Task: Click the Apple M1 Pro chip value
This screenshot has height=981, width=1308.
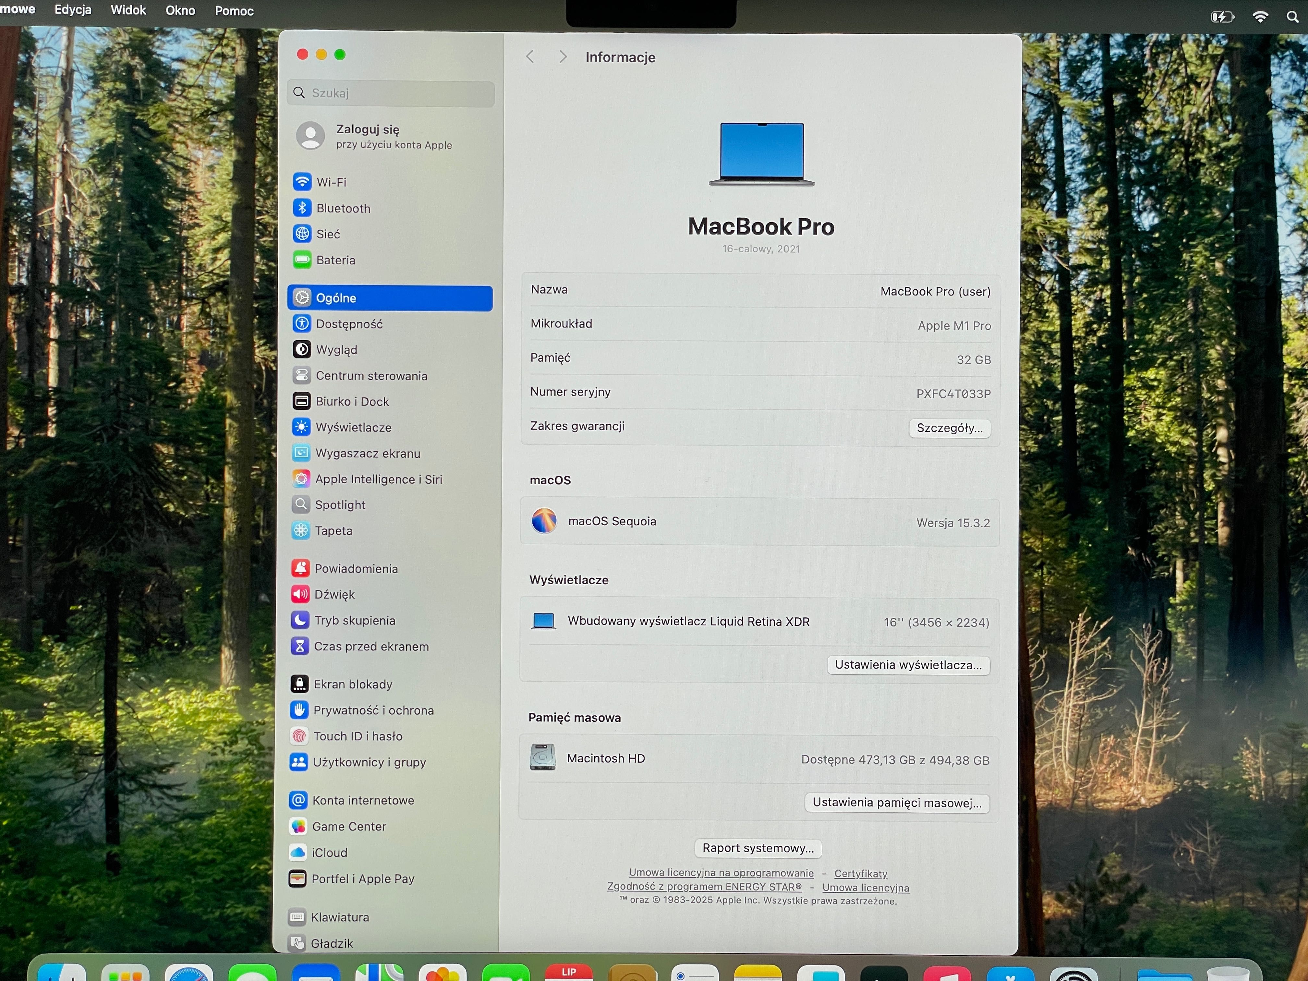Action: tap(954, 326)
